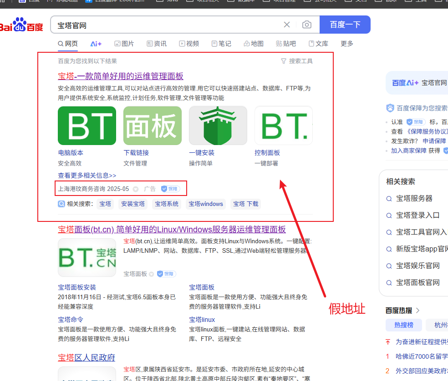This screenshot has width=448, height=381.
Task: Click the 保障 badge next to 广告
Action: click(170, 189)
